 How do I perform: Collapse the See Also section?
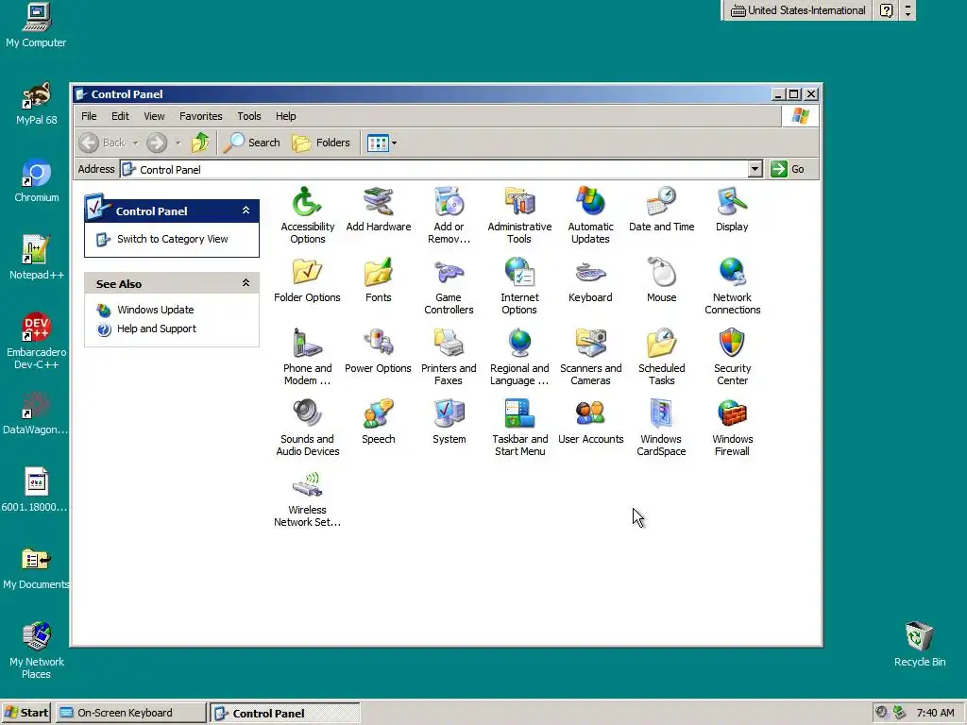[246, 283]
